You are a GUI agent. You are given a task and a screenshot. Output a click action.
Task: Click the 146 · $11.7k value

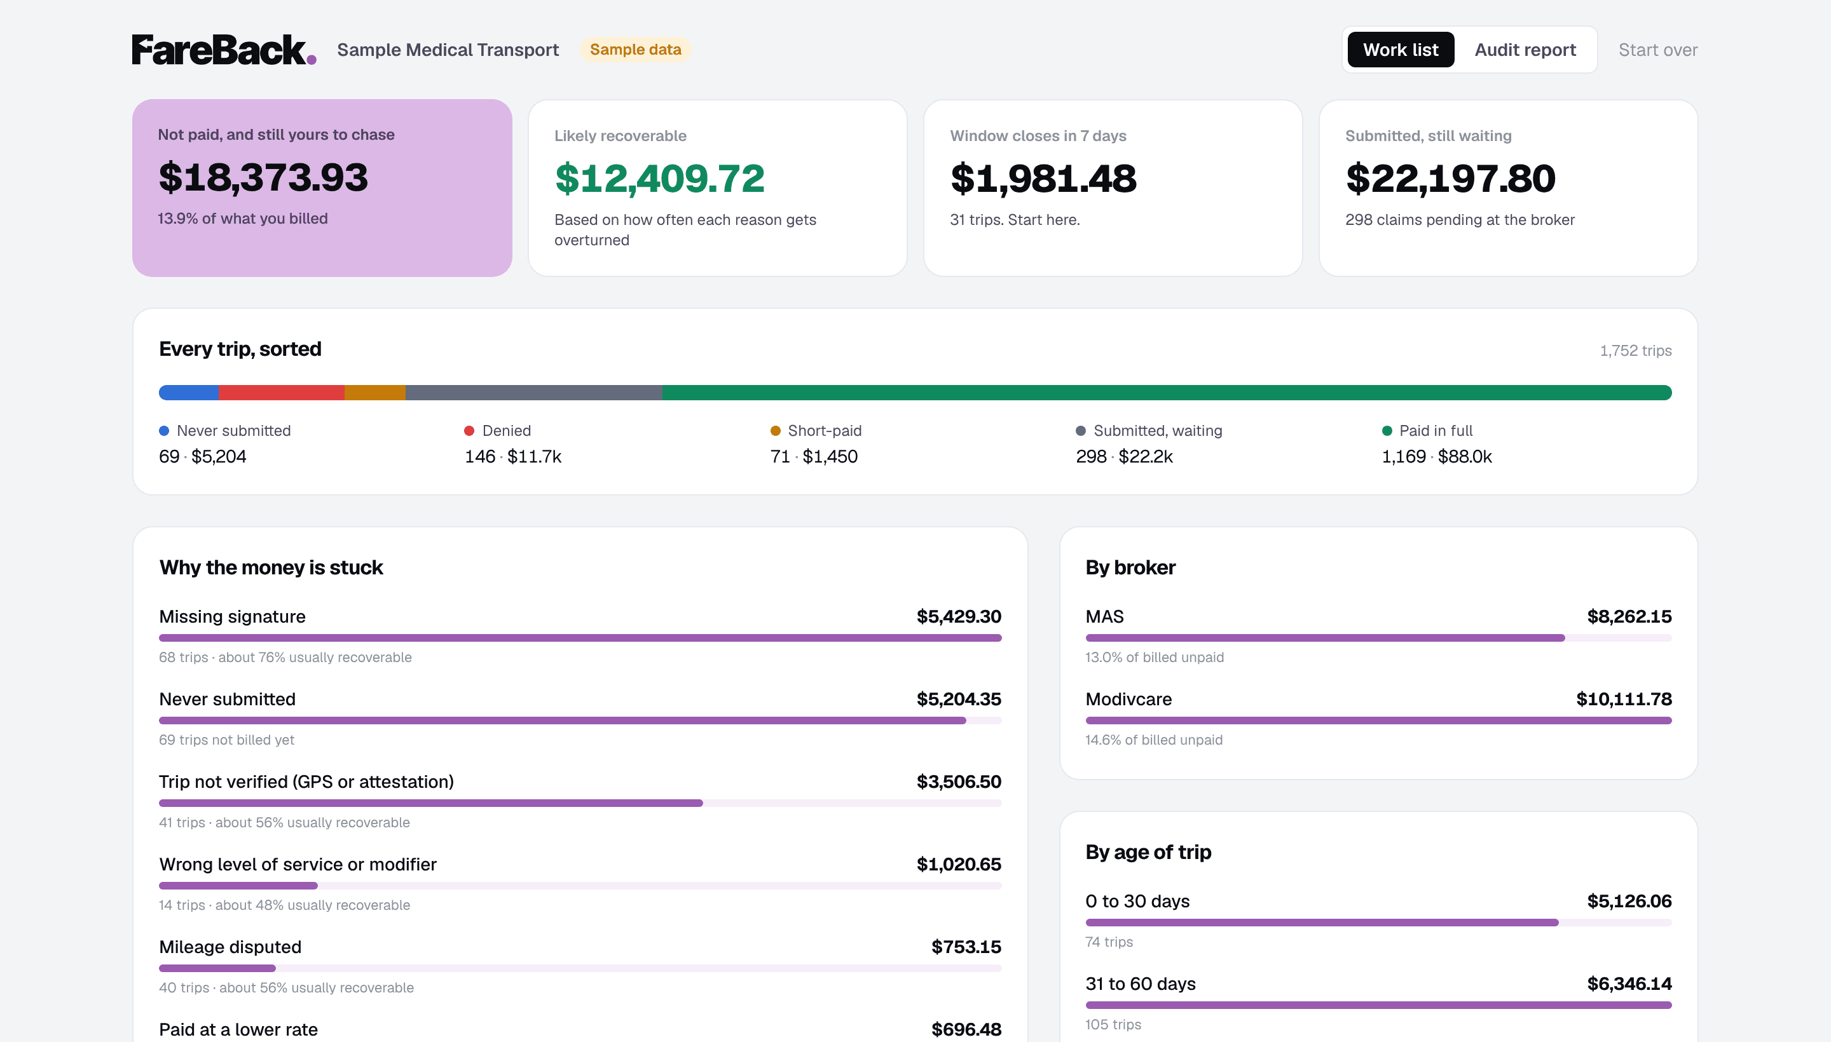point(512,457)
